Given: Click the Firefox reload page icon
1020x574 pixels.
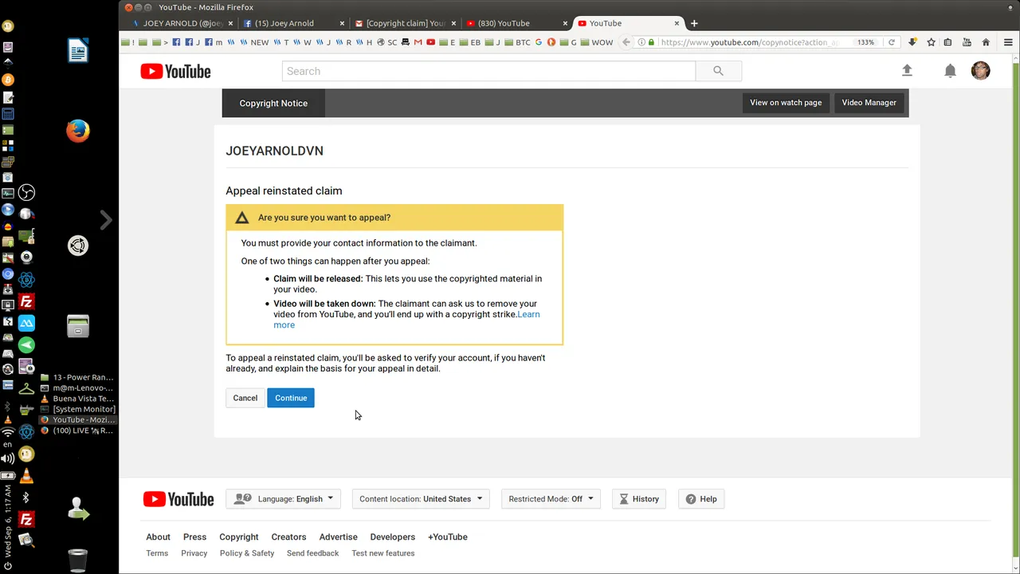Looking at the screenshot, I should click(892, 42).
